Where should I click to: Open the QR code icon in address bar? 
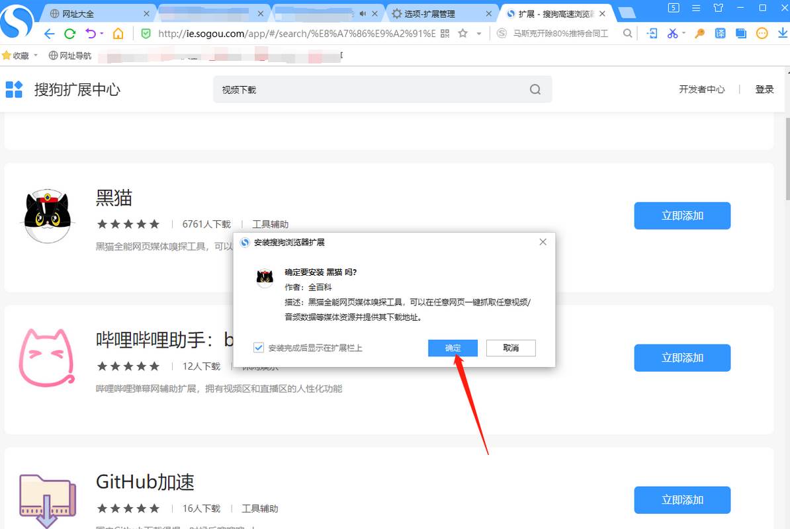point(445,34)
